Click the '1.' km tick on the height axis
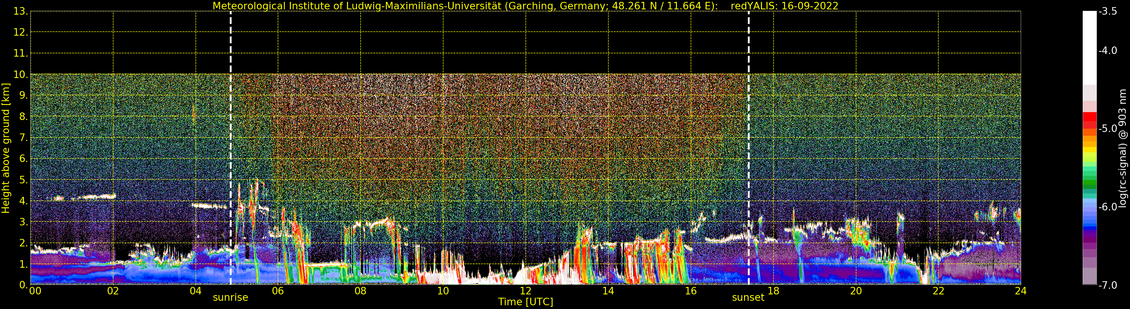The image size is (1130, 309). click(x=24, y=264)
